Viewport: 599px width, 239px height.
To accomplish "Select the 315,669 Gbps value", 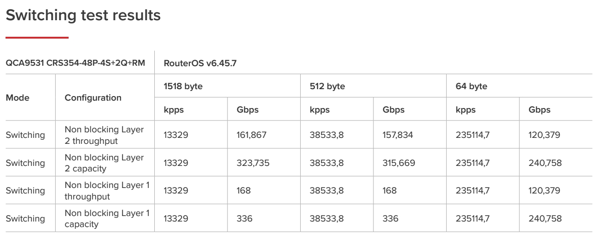I will [399, 163].
